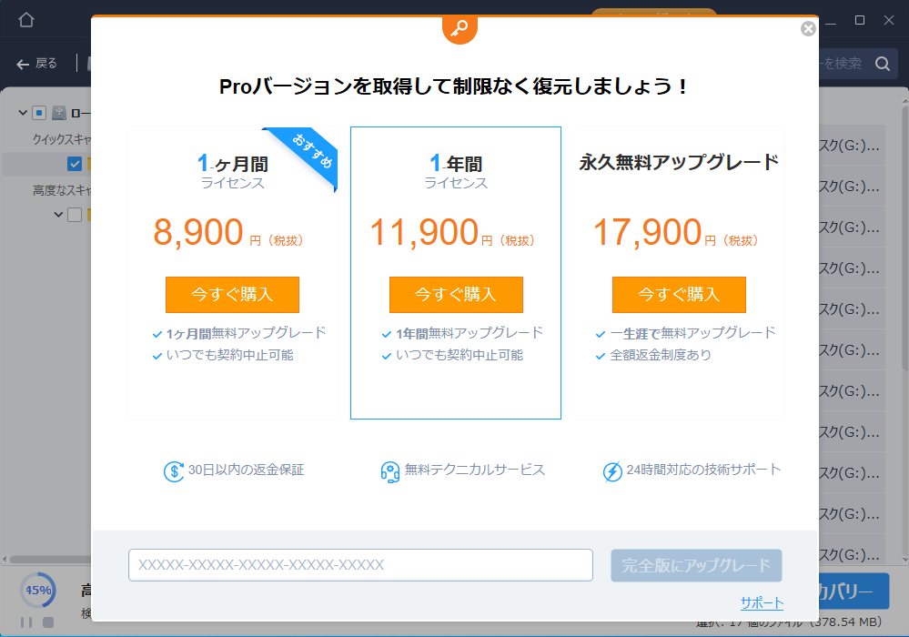909x637 pixels.
Task: Toggle the local disk root checkbox
Action: (x=39, y=113)
